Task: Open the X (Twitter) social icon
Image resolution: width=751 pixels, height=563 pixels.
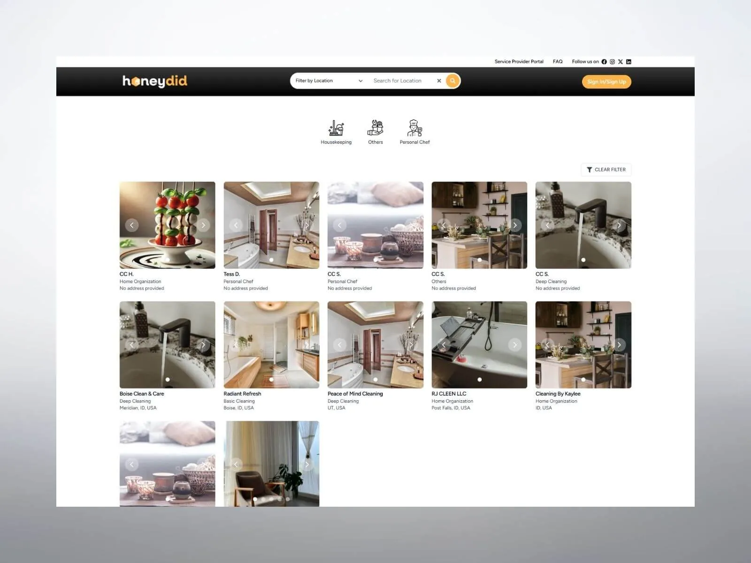Action: point(621,62)
